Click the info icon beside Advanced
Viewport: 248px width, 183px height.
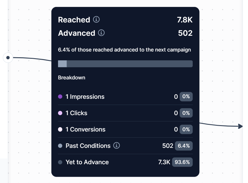click(x=102, y=33)
